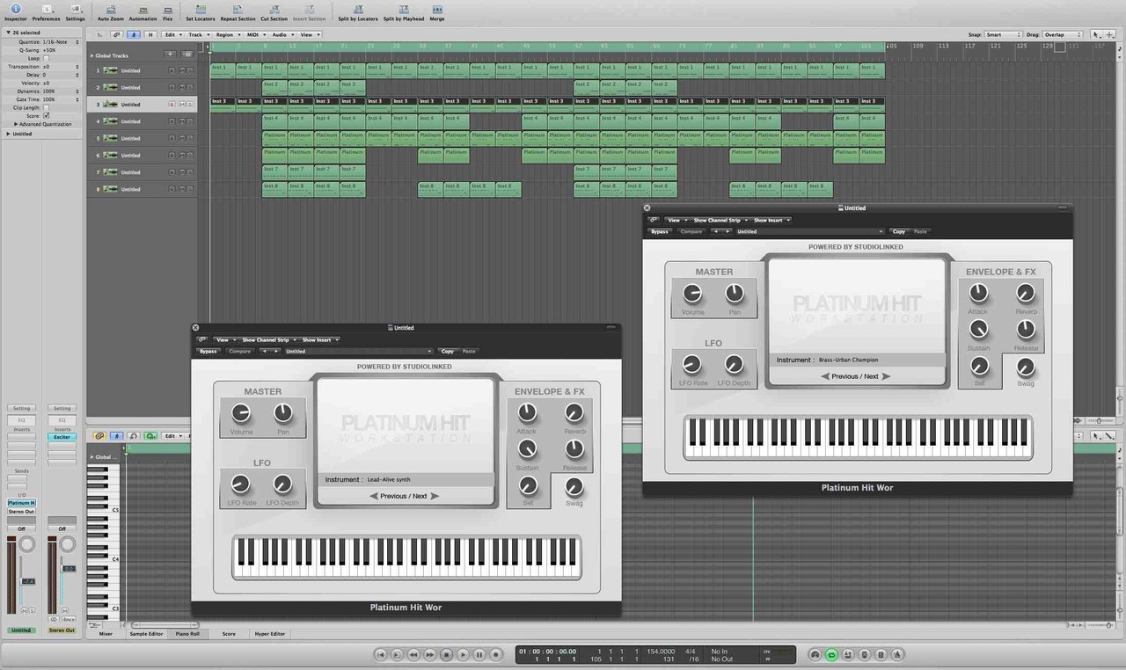Click the Preferences toolbar icon

[x=46, y=11]
